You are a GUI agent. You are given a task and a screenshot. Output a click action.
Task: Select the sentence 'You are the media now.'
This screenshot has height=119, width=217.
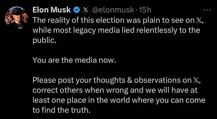(74, 60)
